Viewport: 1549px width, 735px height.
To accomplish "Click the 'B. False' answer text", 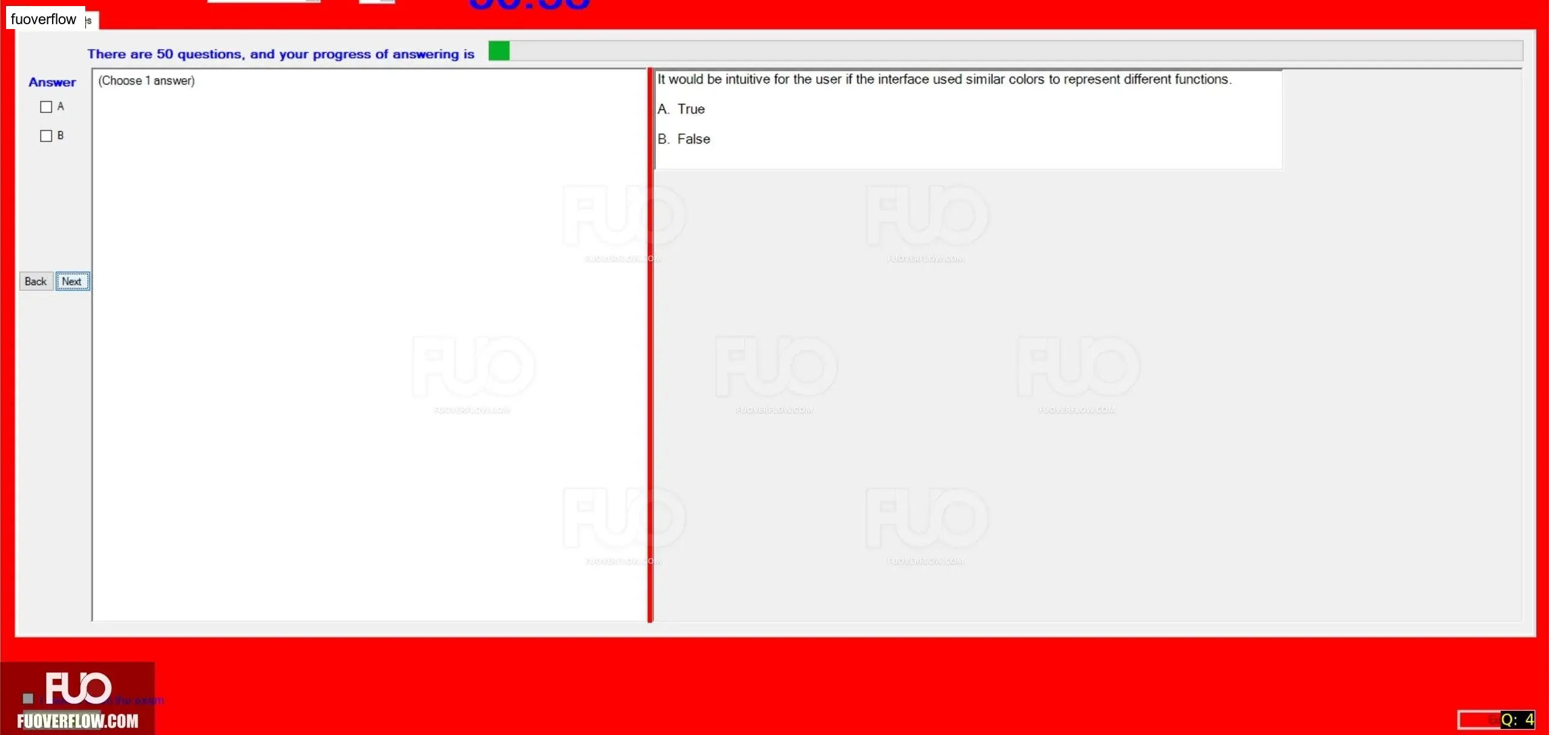I will click(x=684, y=139).
